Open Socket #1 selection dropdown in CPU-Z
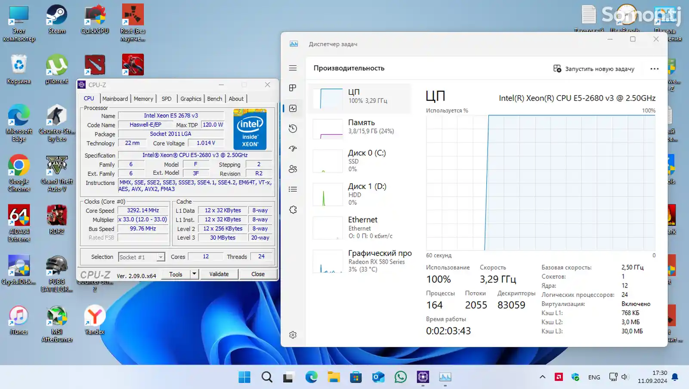689x389 pixels. pos(141,257)
